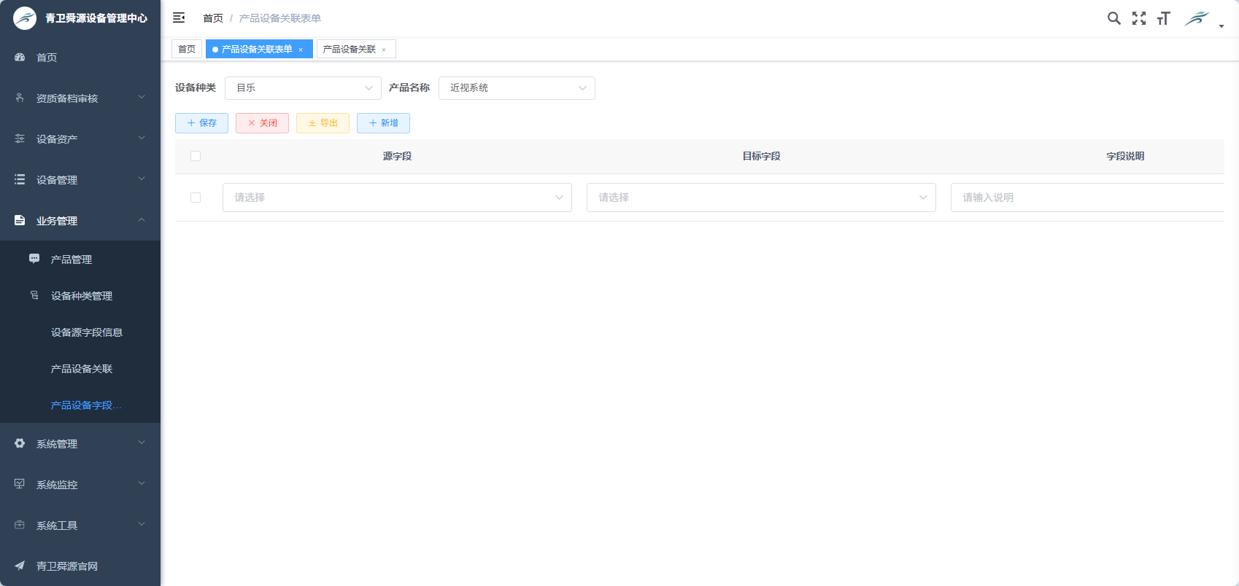Collapse the sidebar with hamburger icon

click(x=179, y=18)
